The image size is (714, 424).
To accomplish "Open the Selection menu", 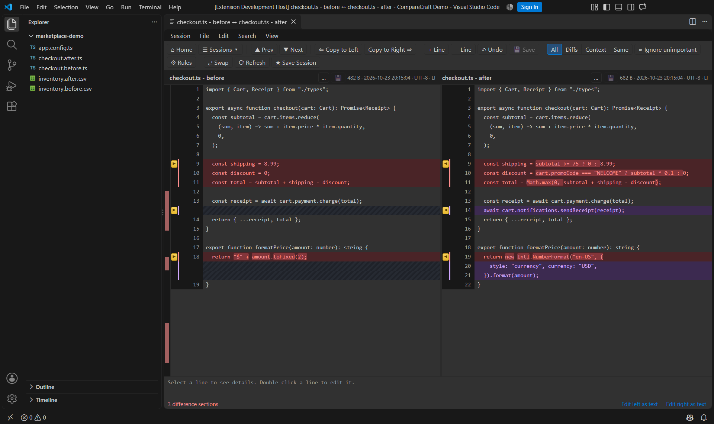I will click(x=66, y=7).
